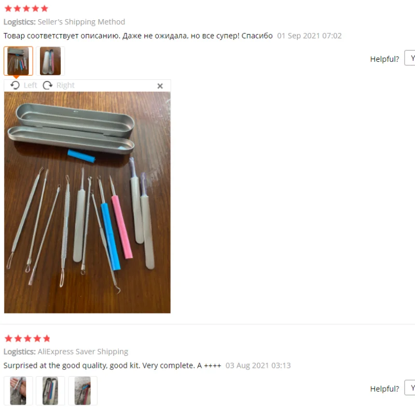Click the five-star rating of the second review
This screenshot has width=415, height=415.
click(27, 338)
